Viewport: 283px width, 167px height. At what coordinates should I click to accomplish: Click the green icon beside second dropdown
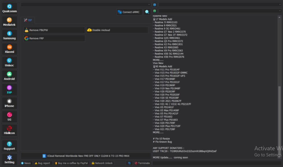154,11
